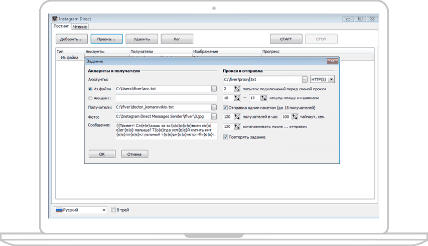This screenshot has width=428, height=246.
Task: Click browse button next to acc.txt path
Action: click(214, 88)
